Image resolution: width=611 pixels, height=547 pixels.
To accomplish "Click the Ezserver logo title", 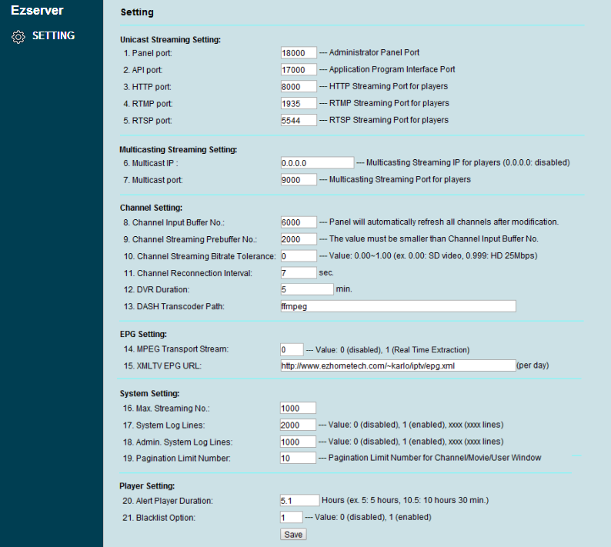I will click(x=37, y=10).
